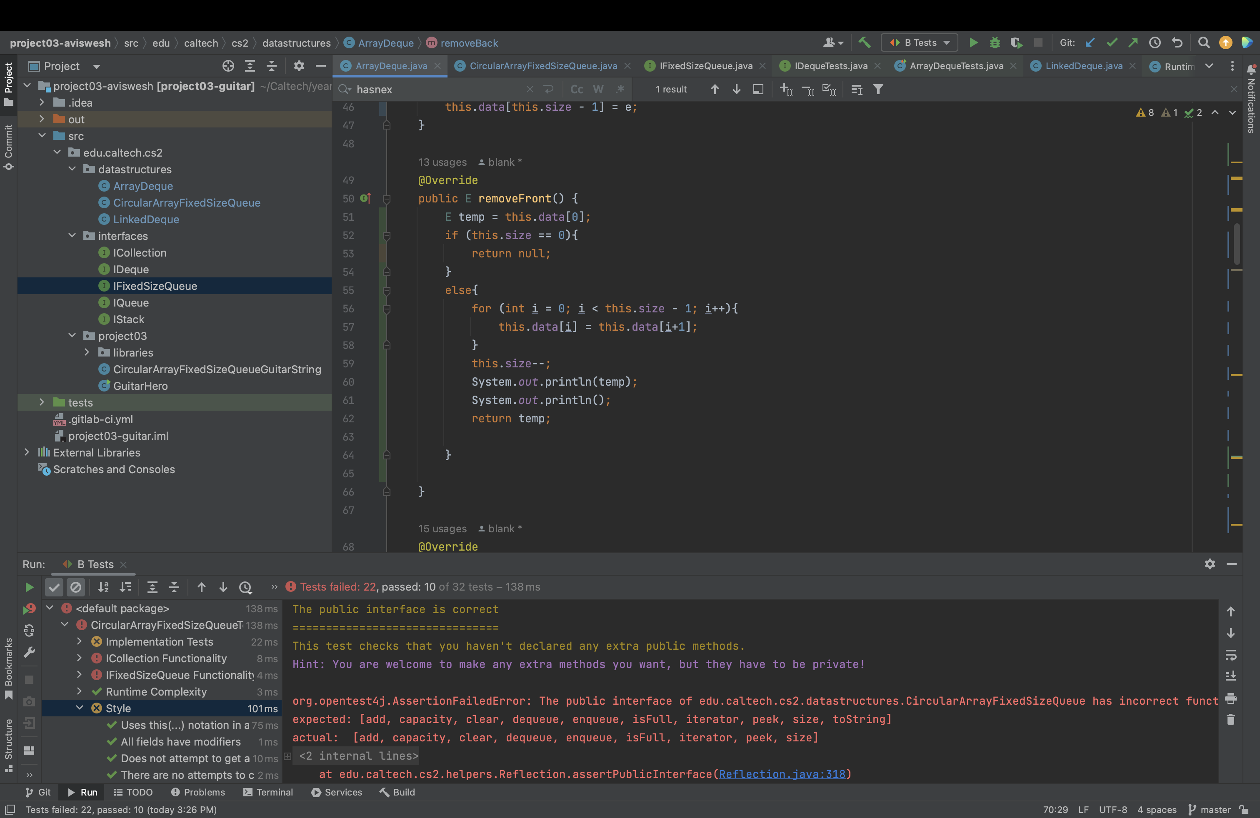Rerun the tests in Run panel

click(29, 587)
